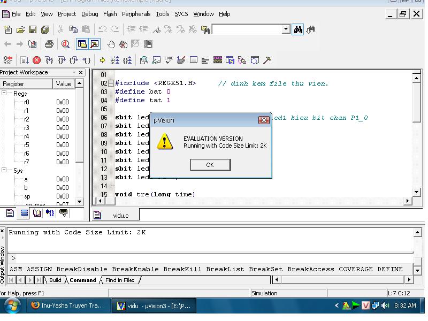Switch to Find in Files output tab

[x=120, y=280]
